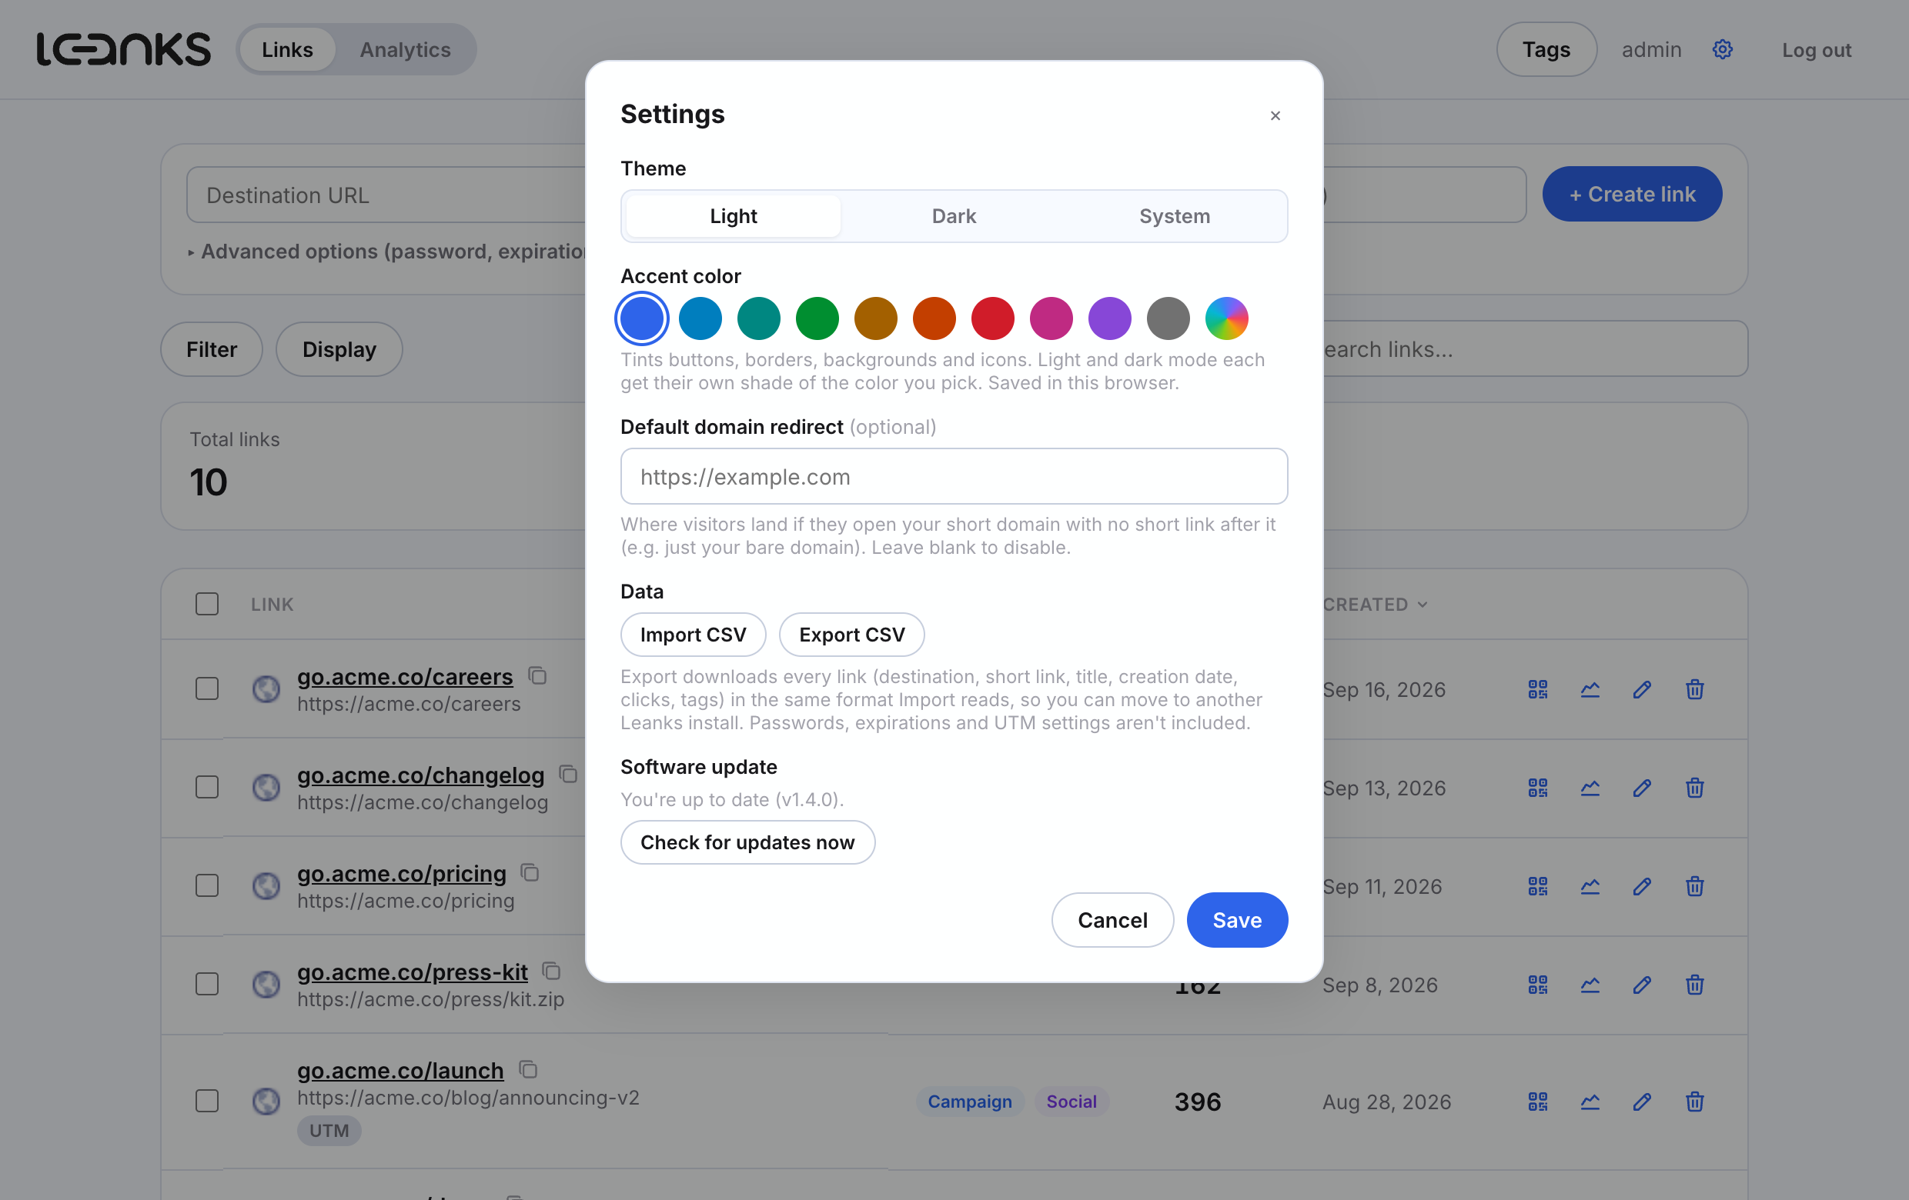Go to the Analytics tab
The image size is (1909, 1200).
click(405, 49)
